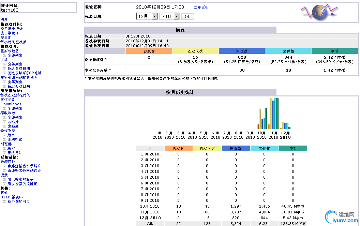
Task: Click the 12月 2010 label under the chart
Action: tap(285, 135)
